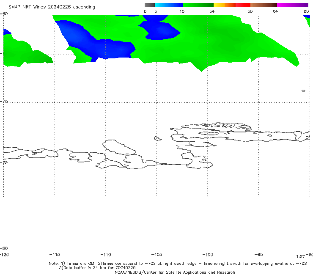This screenshot has height=275, width=313.
Task: Click latitude axis label '-75'
Action: pos(4,162)
